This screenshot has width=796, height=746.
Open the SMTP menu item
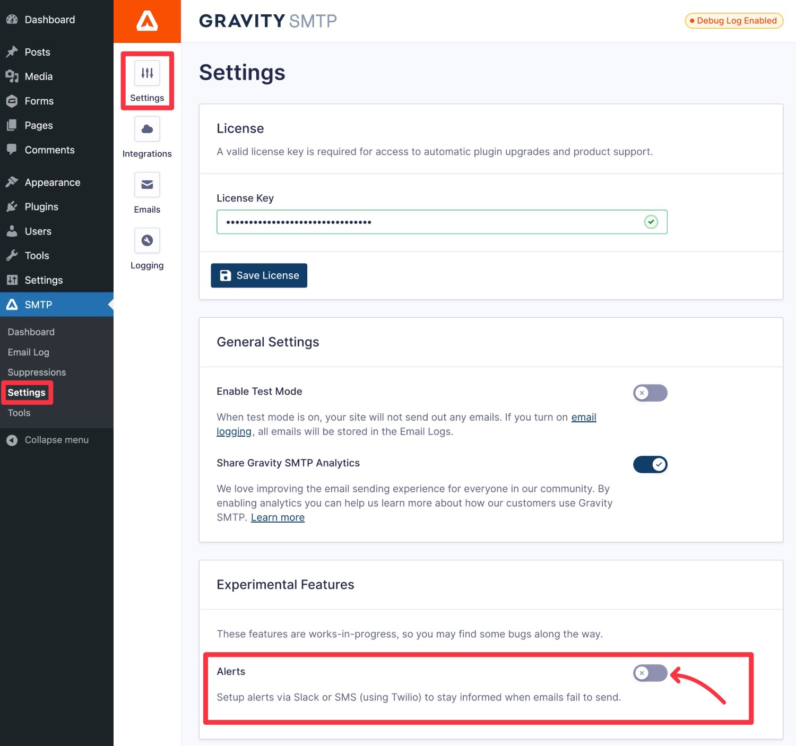tap(57, 305)
